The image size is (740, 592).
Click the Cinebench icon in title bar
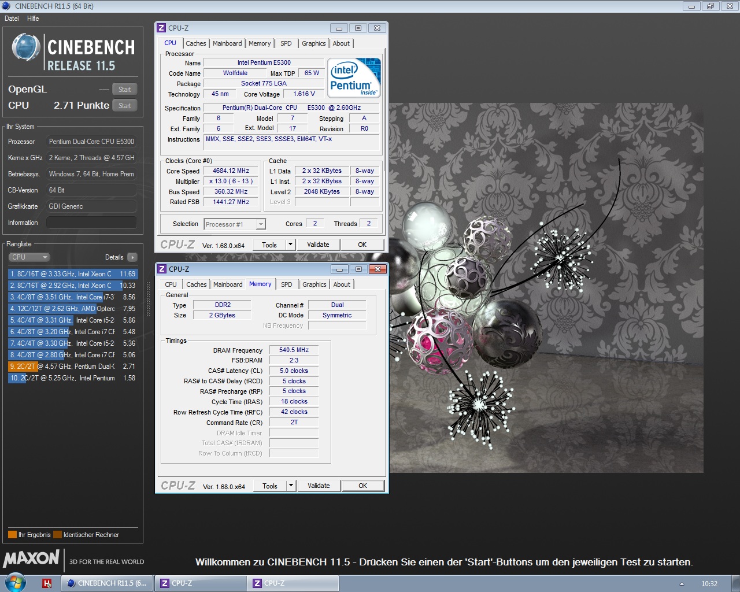[x=6, y=6]
